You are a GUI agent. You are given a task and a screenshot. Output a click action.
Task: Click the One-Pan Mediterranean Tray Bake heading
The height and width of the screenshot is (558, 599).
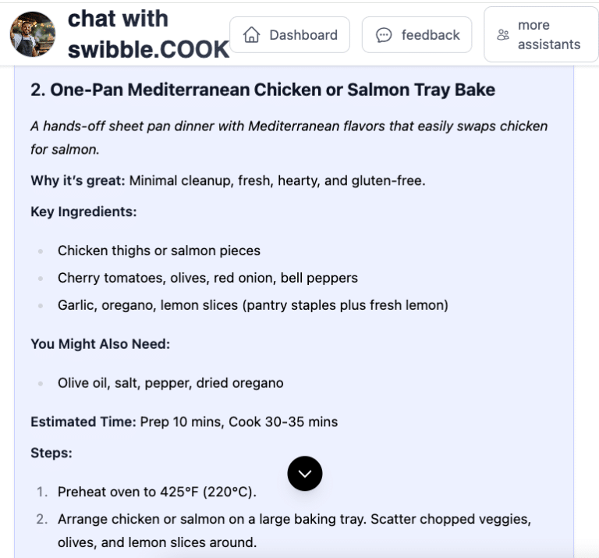tap(263, 90)
